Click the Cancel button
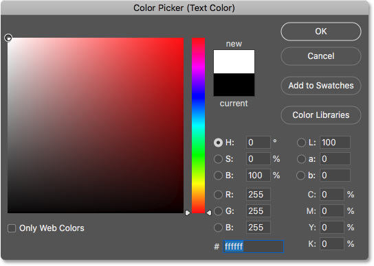Image resolution: width=374 pixels, height=266 pixels. [321, 56]
